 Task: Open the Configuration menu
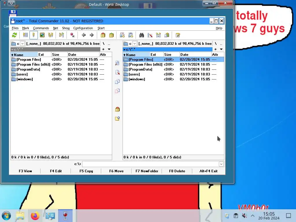click(x=83, y=28)
